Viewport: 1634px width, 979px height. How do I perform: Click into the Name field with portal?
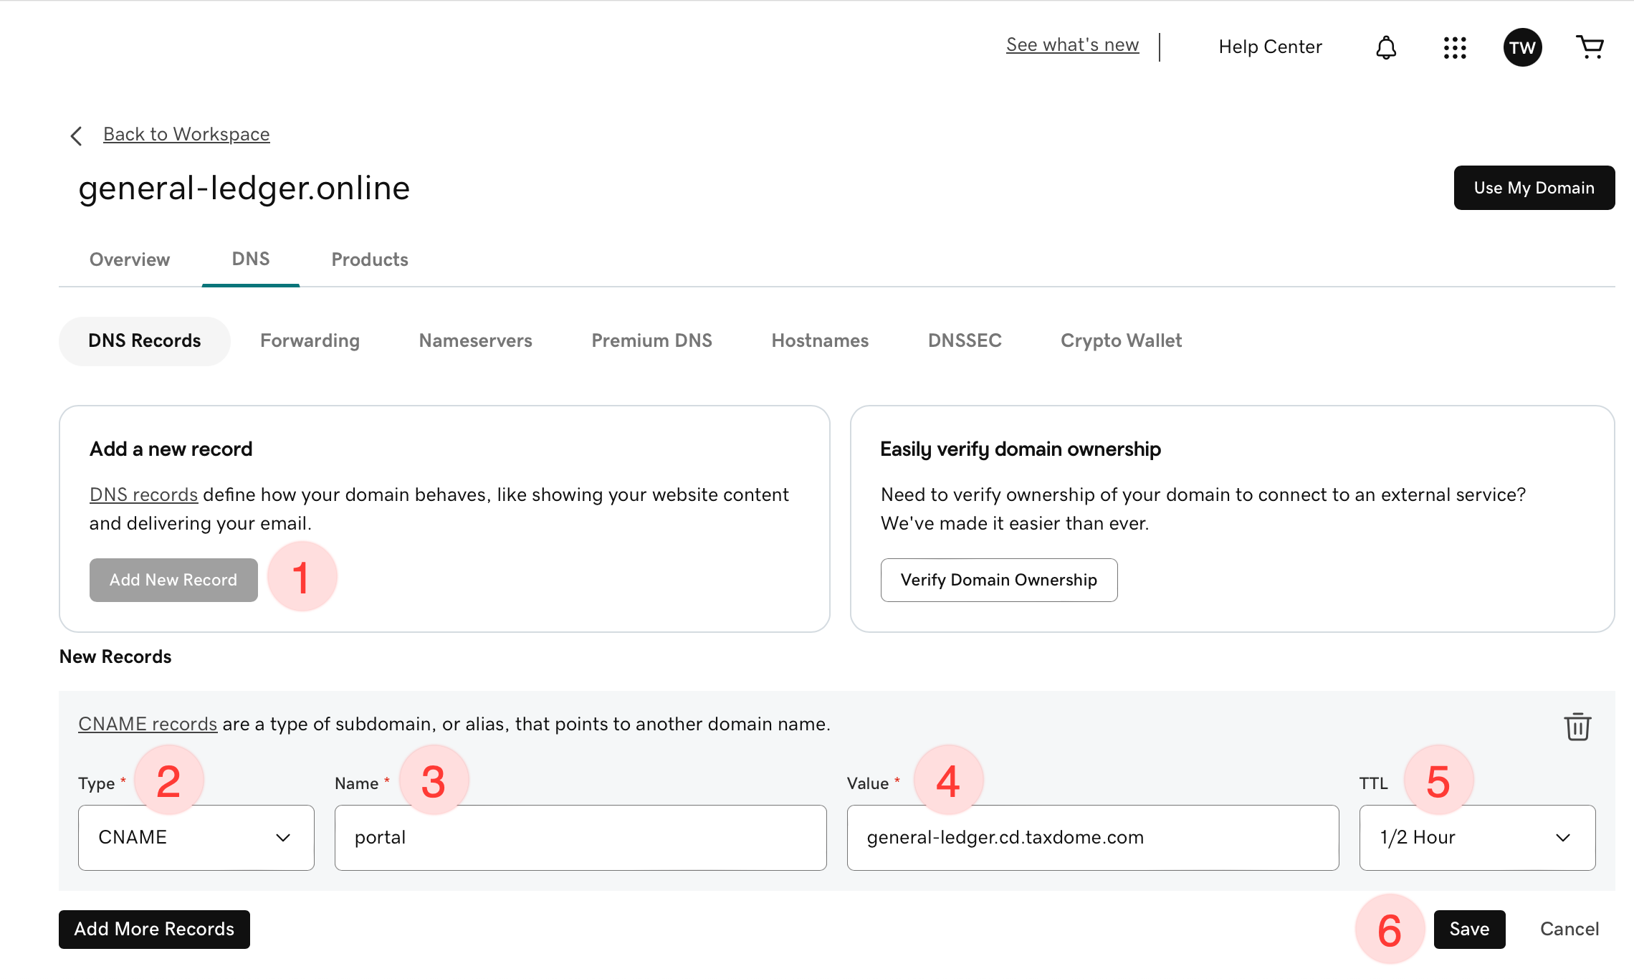coord(580,837)
